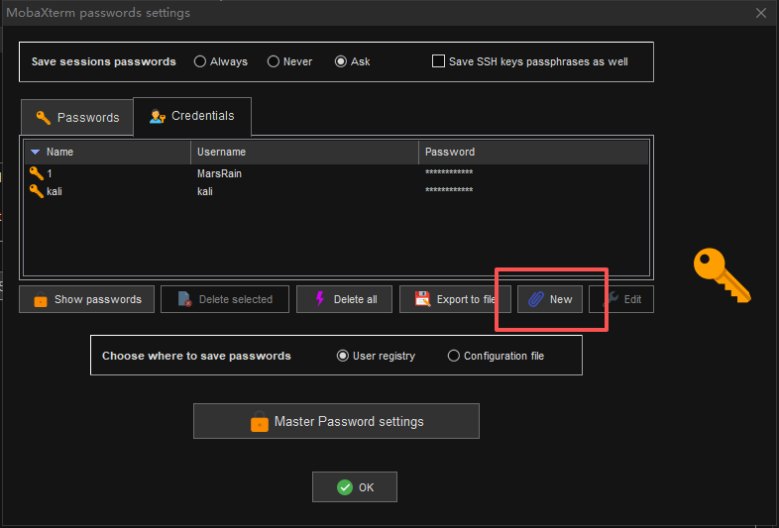Image resolution: width=779 pixels, height=528 pixels.
Task: Click the key icon beside credential '1'
Action: tap(36, 173)
